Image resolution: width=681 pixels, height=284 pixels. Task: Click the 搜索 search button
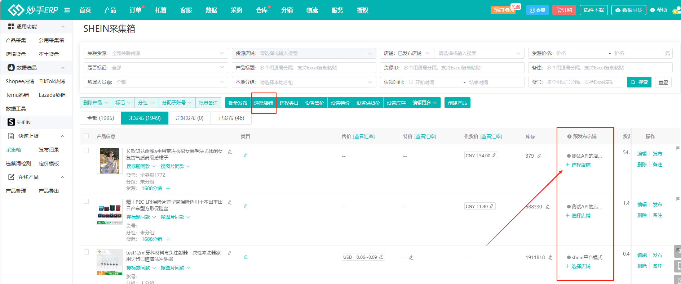[639, 82]
